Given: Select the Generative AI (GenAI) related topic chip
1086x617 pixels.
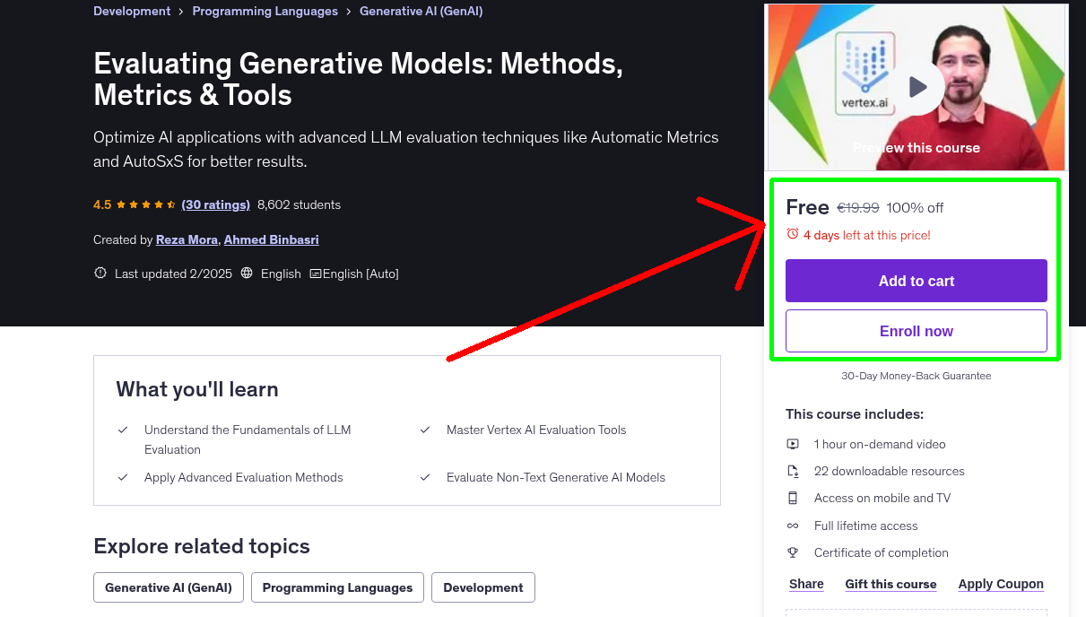Looking at the screenshot, I should click(x=169, y=587).
